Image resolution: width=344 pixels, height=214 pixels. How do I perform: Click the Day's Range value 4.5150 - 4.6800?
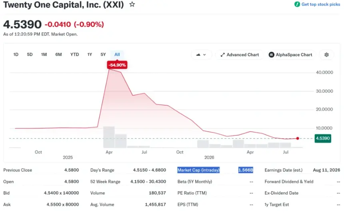[x=150, y=170]
